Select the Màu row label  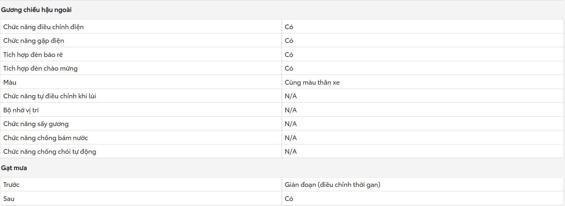[x=10, y=82]
